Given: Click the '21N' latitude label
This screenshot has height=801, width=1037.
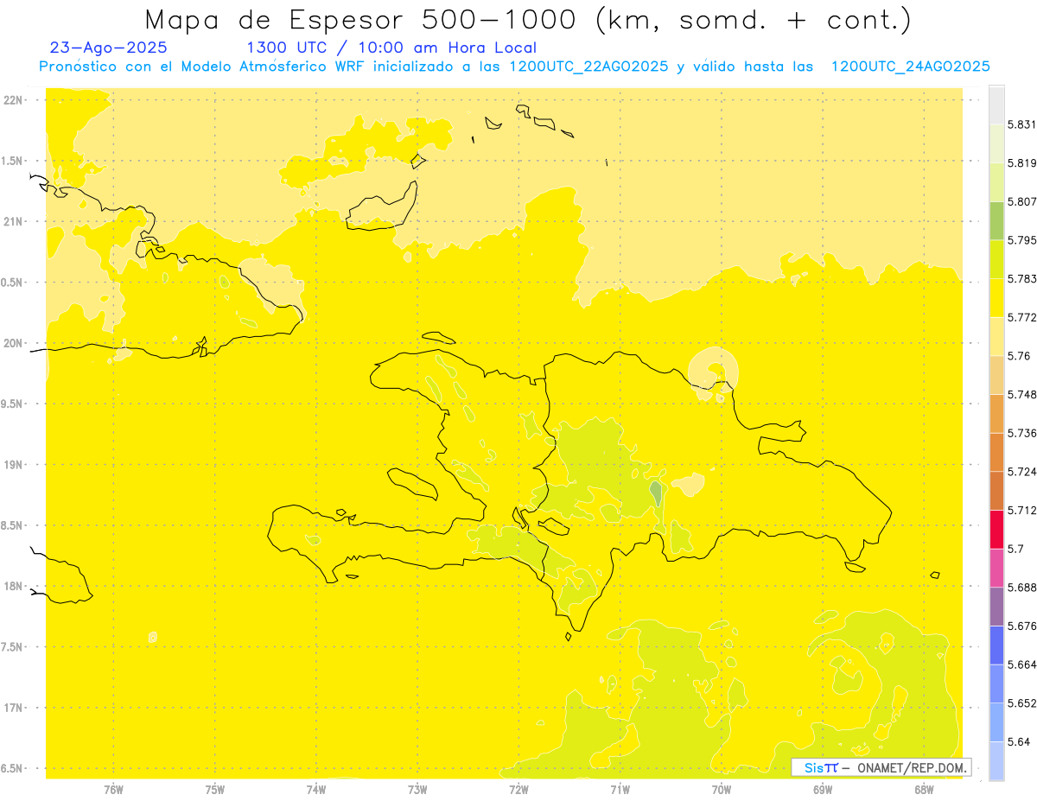Looking at the screenshot, I should click(x=13, y=221).
